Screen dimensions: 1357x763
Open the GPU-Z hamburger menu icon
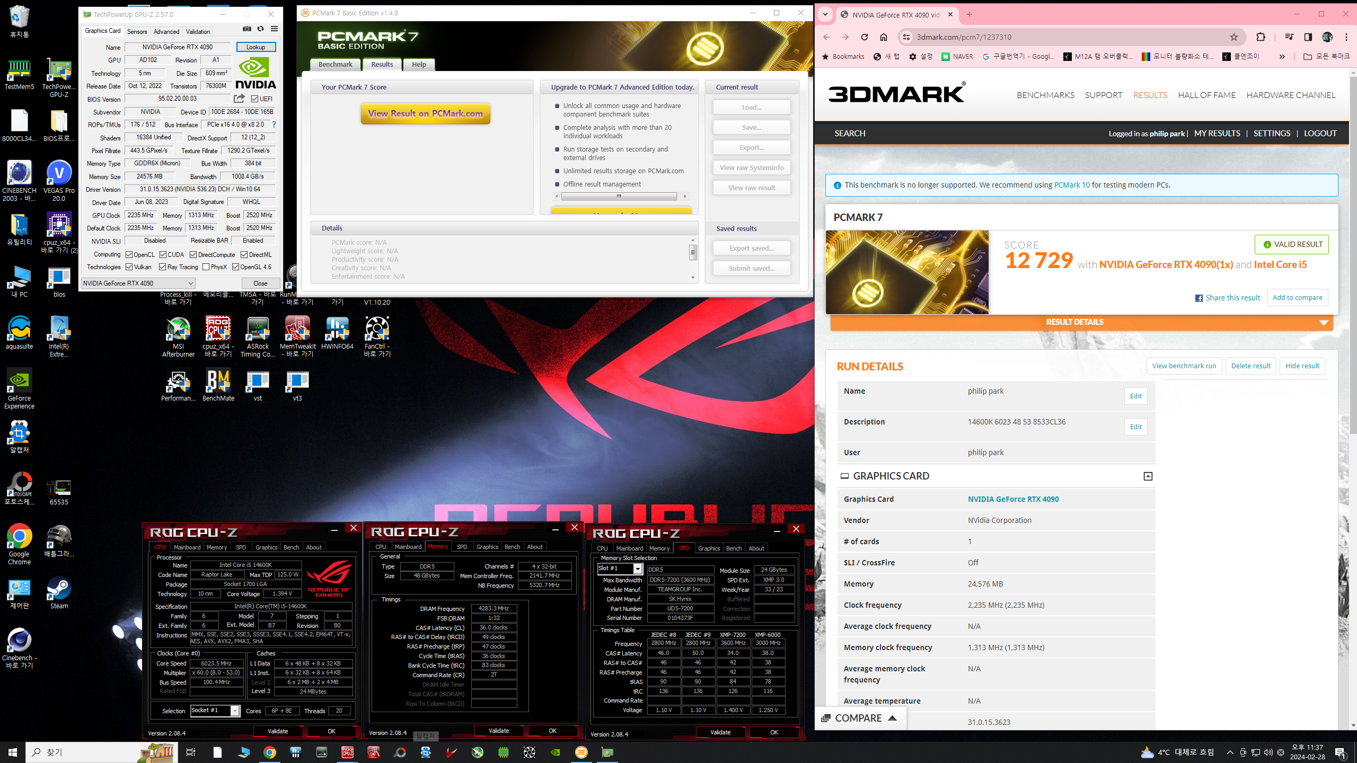click(274, 29)
